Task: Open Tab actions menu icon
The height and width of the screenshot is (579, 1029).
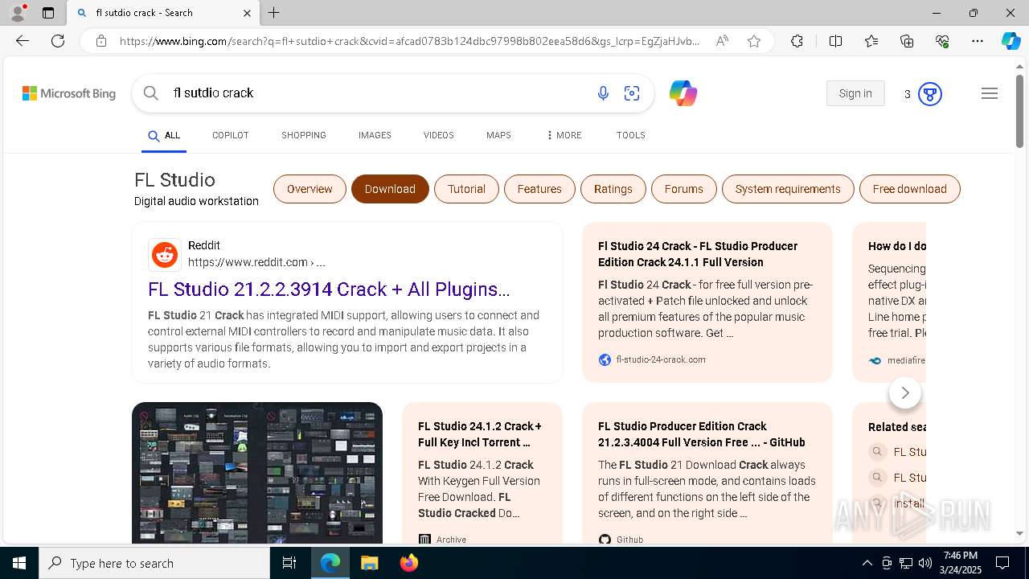Action: [48, 13]
